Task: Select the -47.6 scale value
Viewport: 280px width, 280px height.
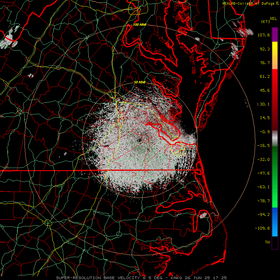Action: [x=264, y=173]
